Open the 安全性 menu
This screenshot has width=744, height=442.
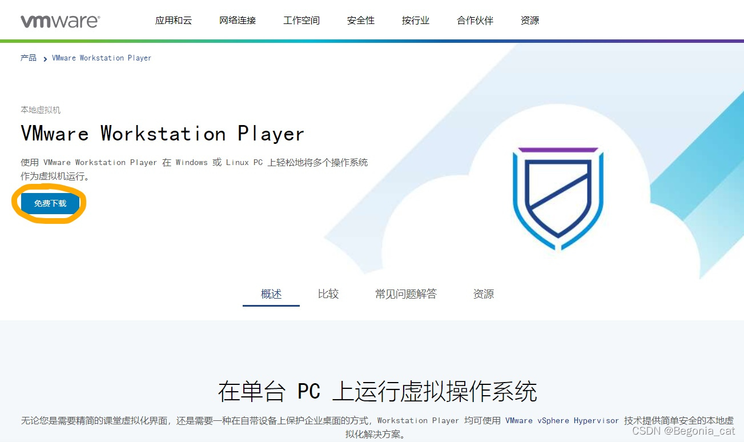[361, 21]
